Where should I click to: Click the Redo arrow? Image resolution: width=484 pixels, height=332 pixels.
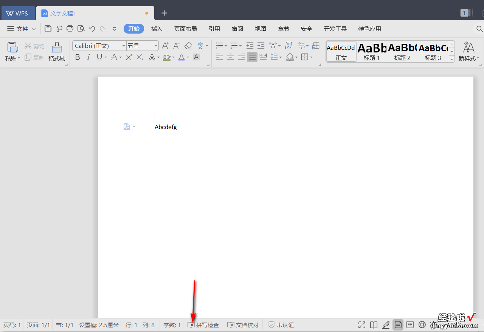tap(102, 29)
